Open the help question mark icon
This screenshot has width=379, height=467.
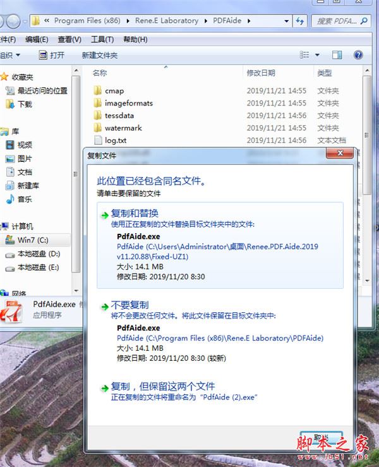point(358,55)
